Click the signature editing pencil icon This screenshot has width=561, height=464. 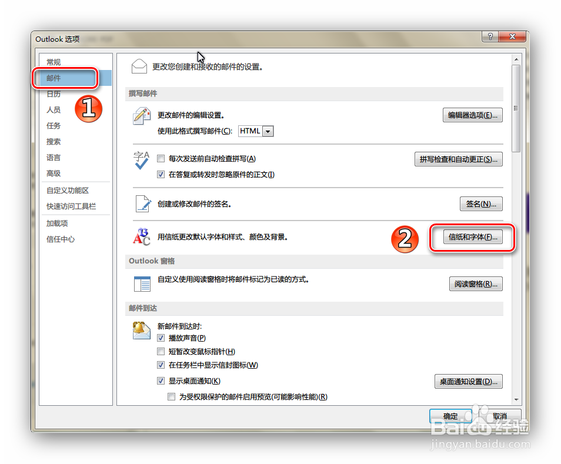click(142, 204)
